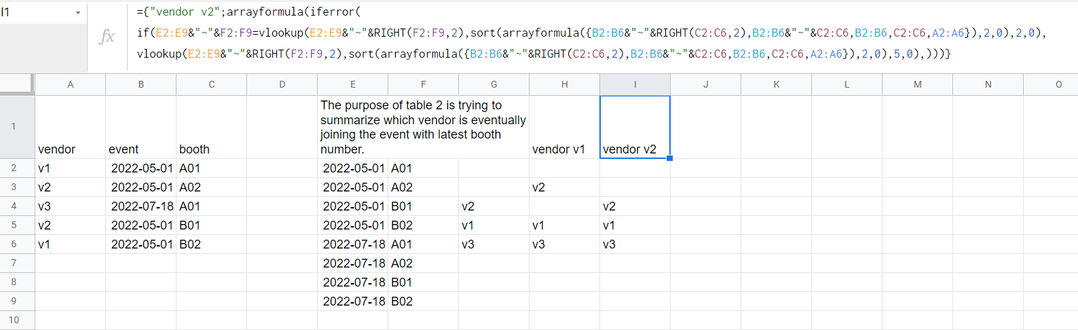Select column E header
1078x330 pixels.
[353, 84]
